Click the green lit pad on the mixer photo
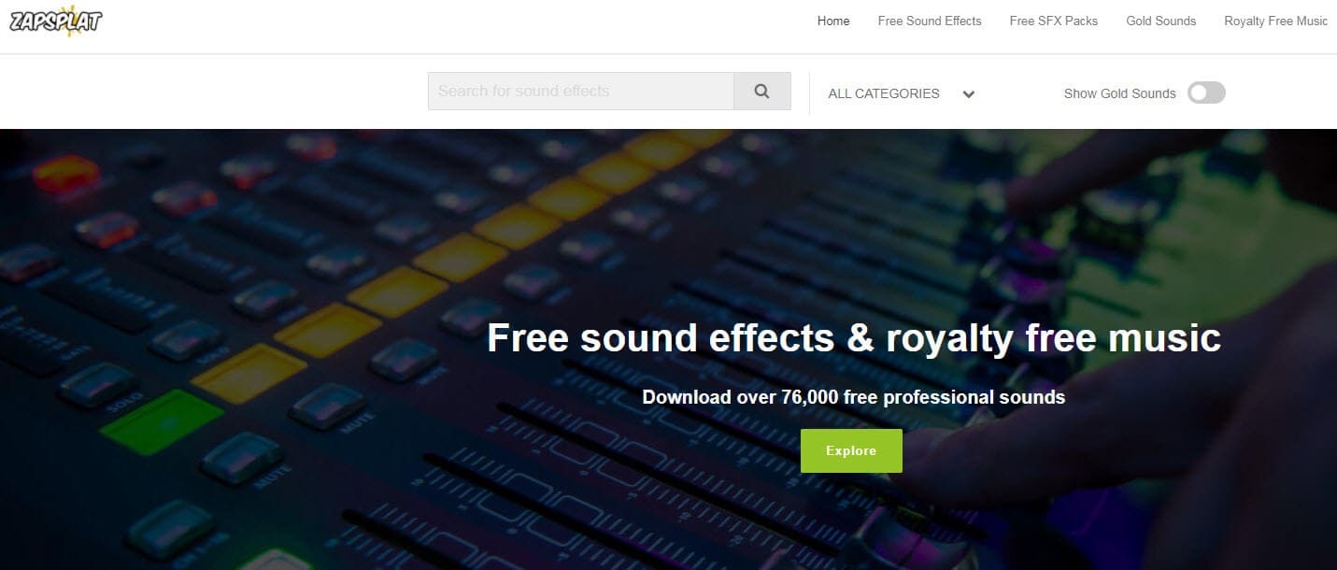1337x570 pixels. pyautogui.click(x=161, y=421)
